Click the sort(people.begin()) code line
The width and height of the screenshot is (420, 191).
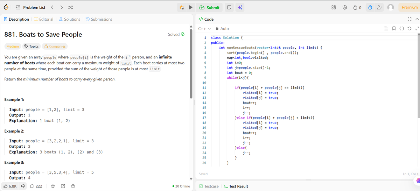click(262, 52)
